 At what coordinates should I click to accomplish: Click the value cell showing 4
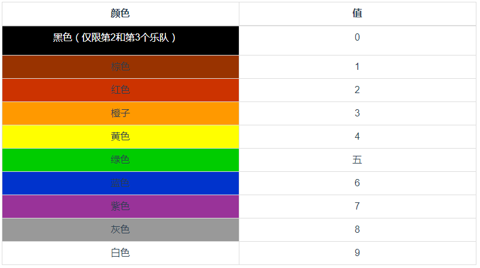tap(357, 136)
